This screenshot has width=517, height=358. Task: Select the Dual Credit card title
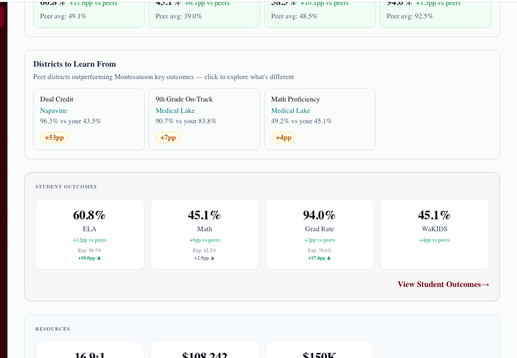57,99
